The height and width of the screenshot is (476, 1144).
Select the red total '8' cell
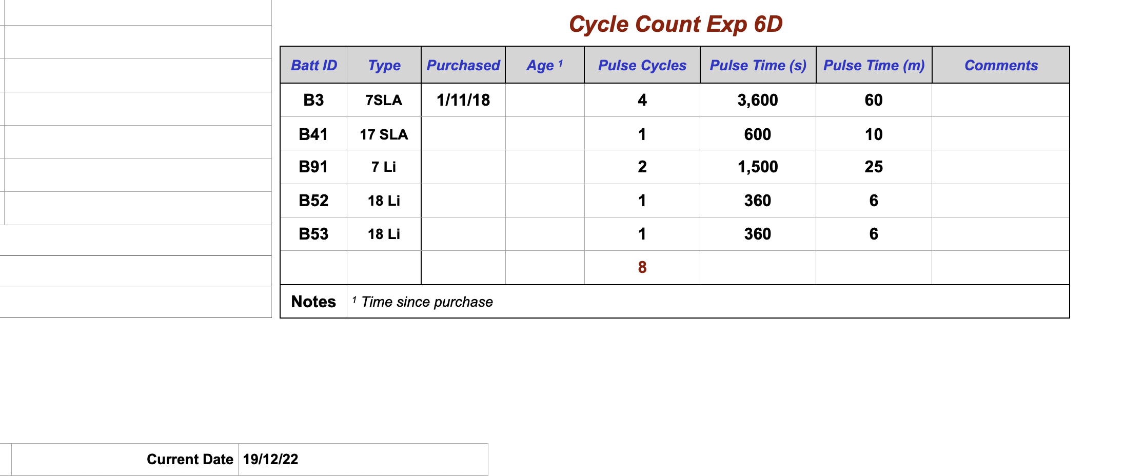[x=642, y=267]
